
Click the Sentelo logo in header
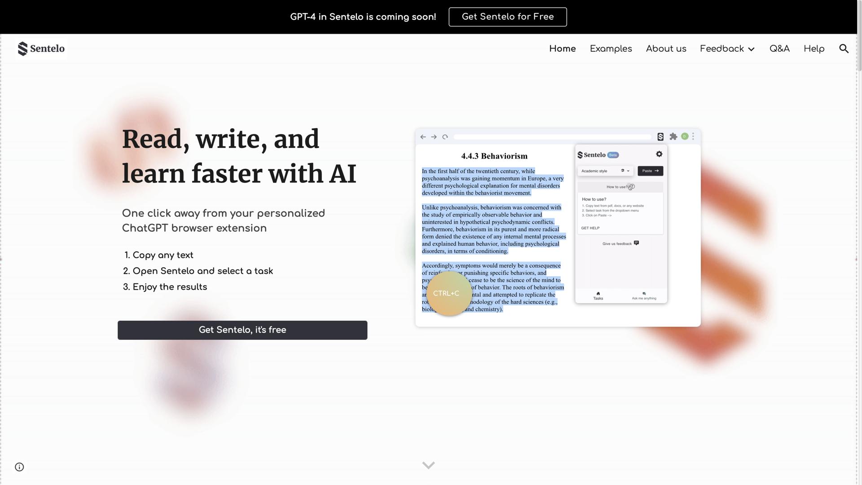coord(41,49)
